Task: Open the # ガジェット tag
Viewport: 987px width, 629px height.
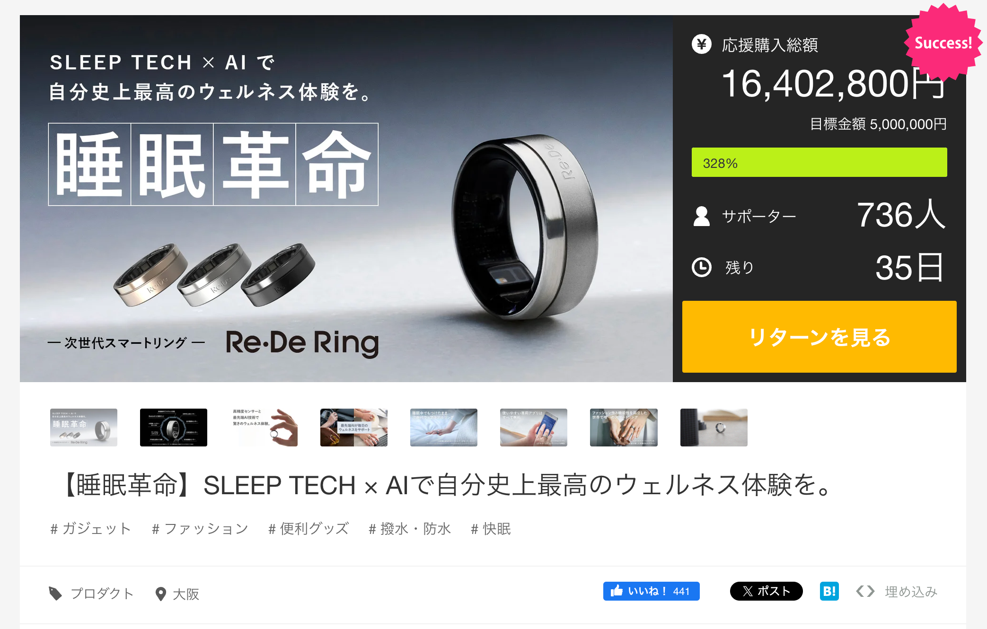Action: click(90, 528)
